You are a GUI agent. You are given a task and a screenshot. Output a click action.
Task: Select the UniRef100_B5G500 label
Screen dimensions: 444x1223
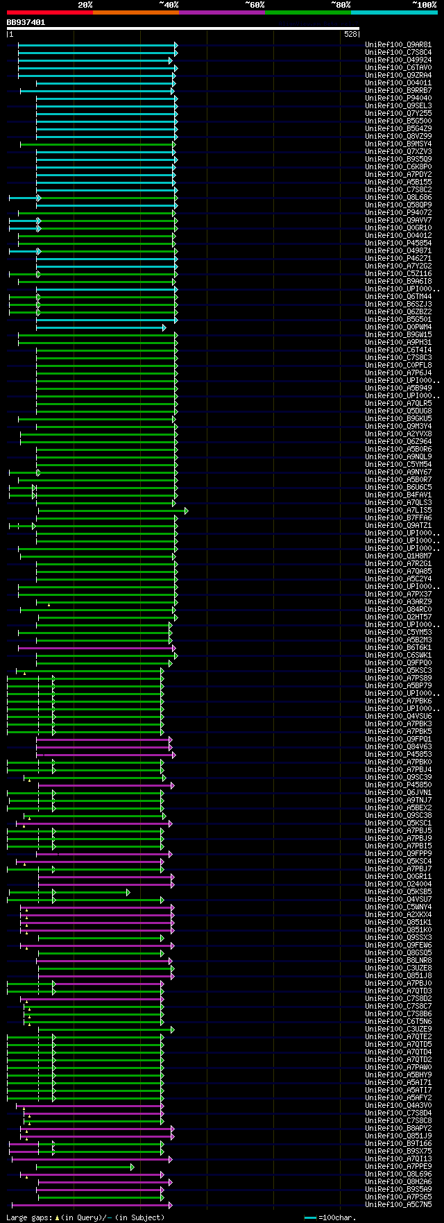[398, 121]
